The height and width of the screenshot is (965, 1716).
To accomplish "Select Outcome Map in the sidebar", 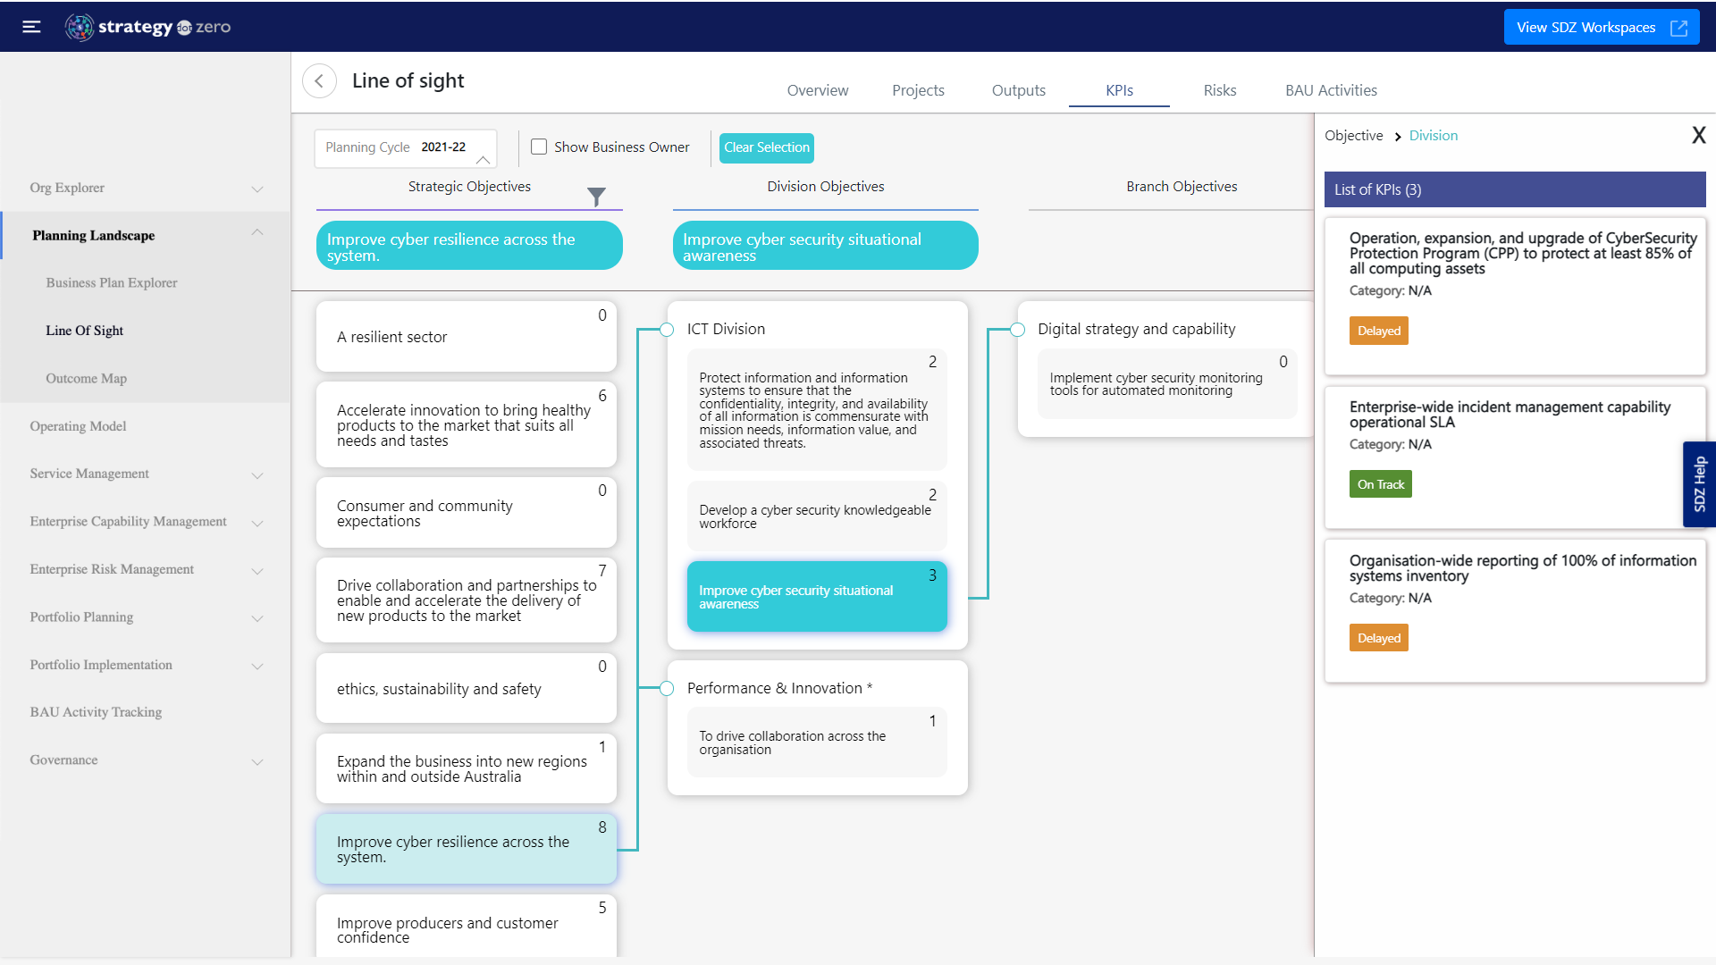I will (86, 378).
